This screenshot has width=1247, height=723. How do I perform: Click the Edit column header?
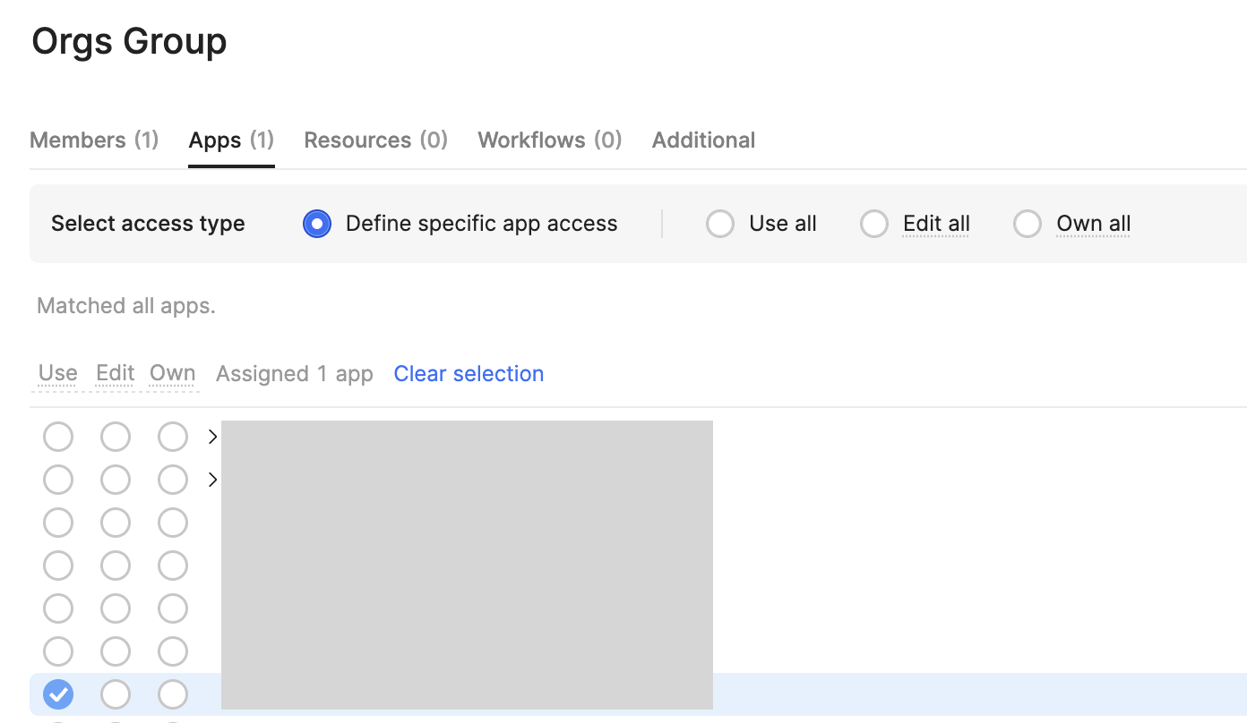(x=116, y=373)
